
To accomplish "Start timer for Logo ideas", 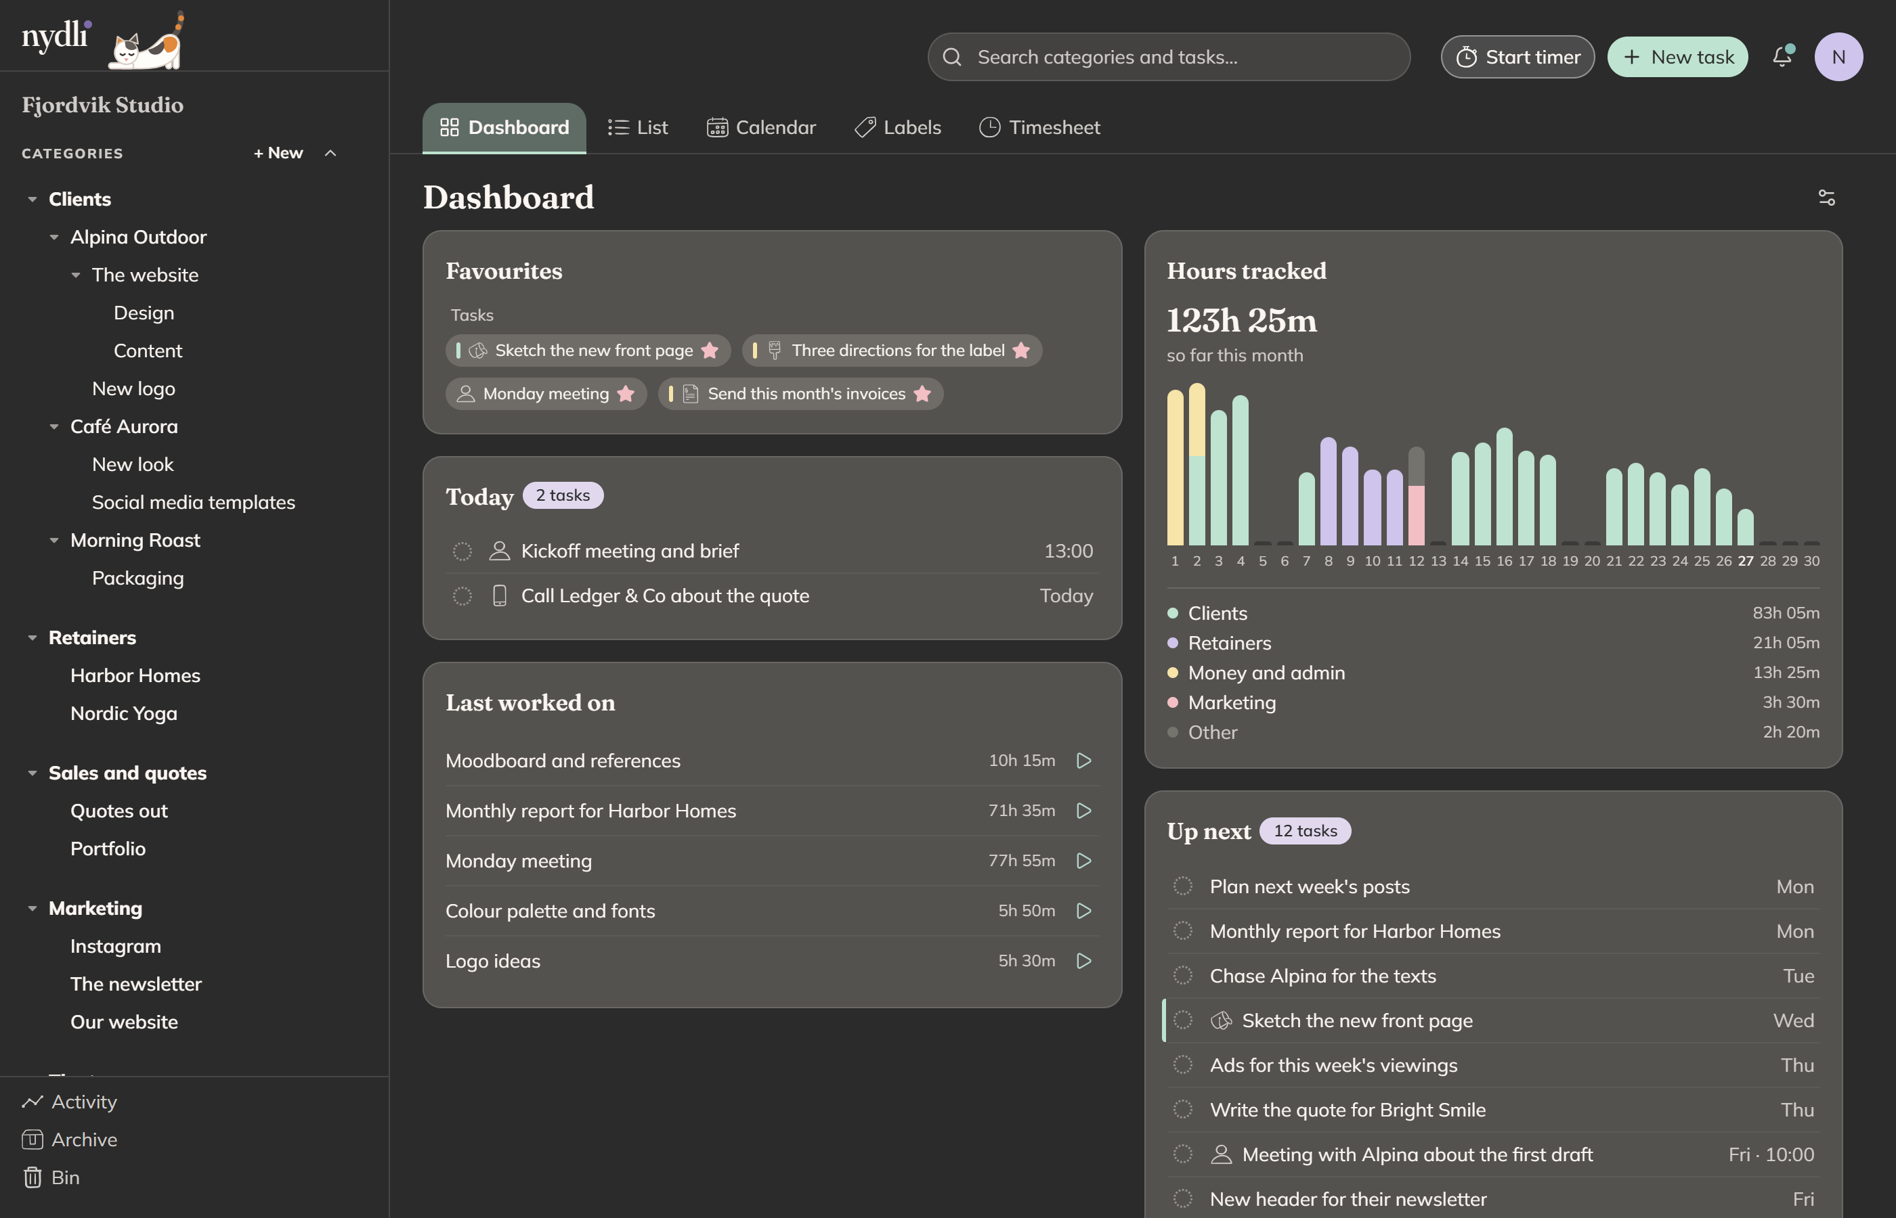I will (x=1084, y=961).
